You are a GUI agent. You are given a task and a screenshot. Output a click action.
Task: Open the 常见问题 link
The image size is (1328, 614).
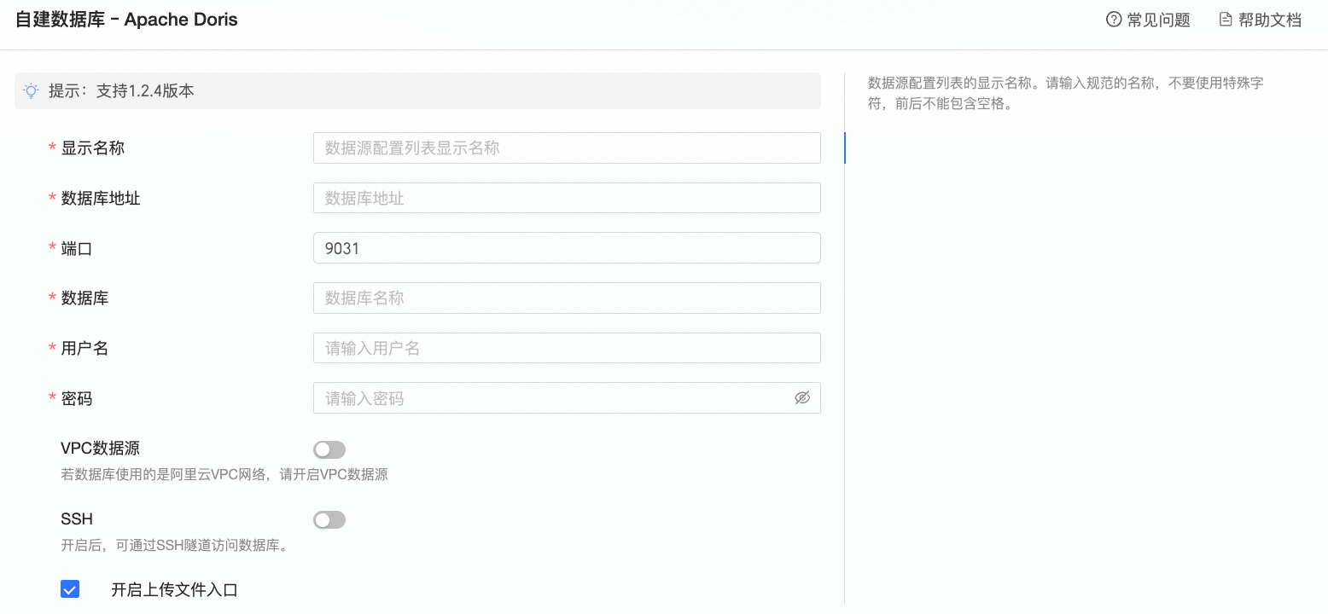[1148, 20]
